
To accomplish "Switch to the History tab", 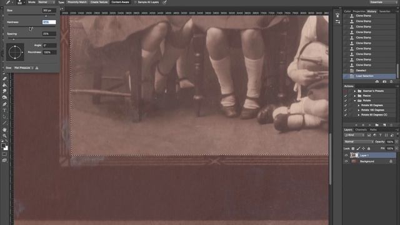I will (372, 11).
